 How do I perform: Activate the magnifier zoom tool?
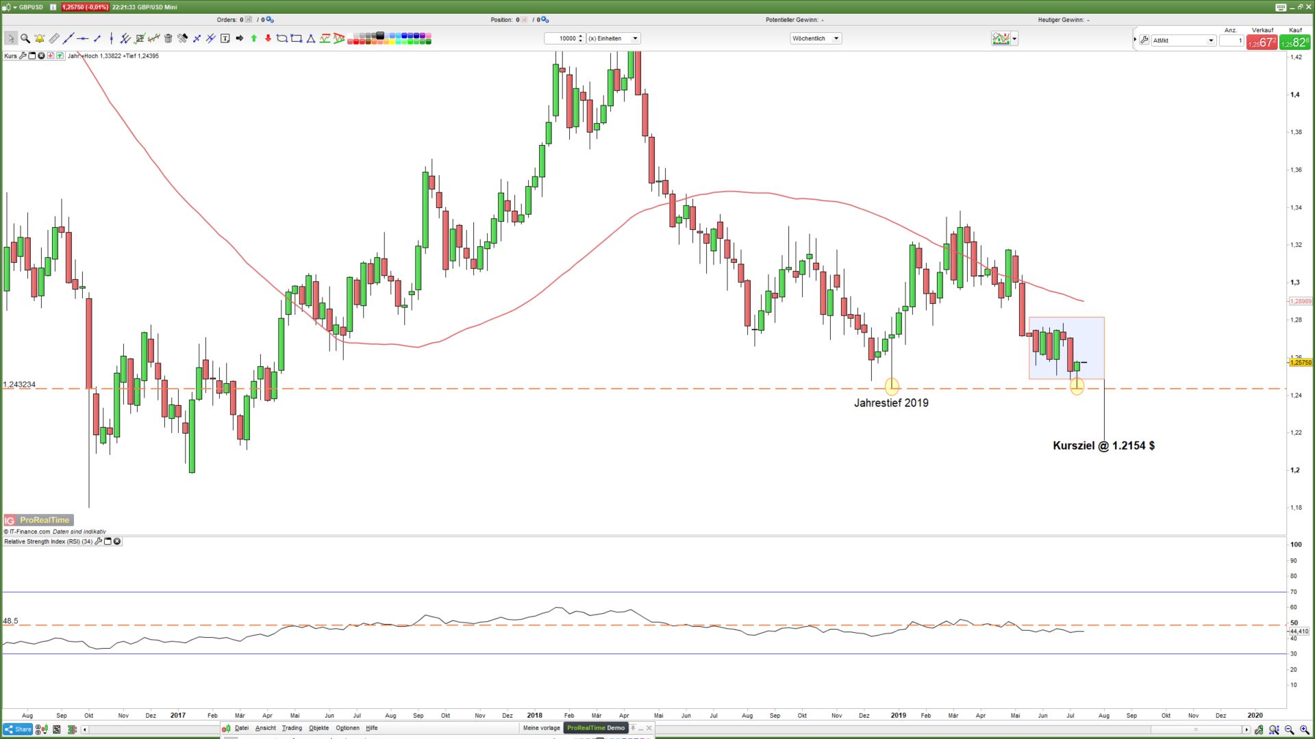tap(25, 38)
